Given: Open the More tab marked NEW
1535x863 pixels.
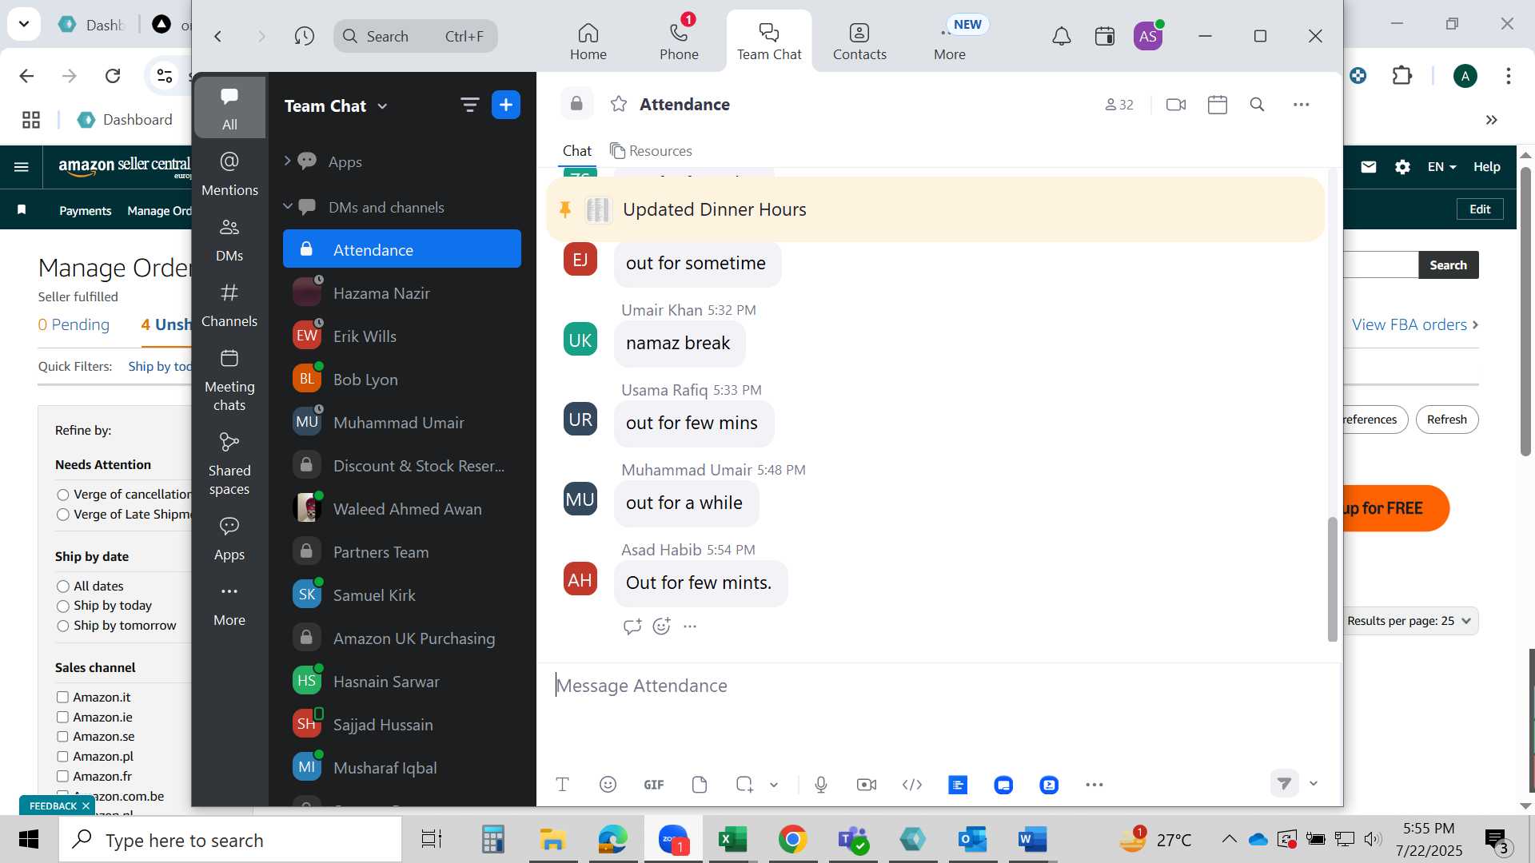Looking at the screenshot, I should click(x=950, y=40).
